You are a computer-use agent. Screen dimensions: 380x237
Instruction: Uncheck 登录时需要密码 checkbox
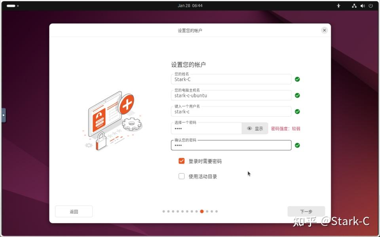coord(182,161)
